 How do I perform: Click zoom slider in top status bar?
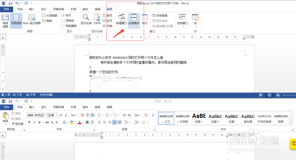291,95
